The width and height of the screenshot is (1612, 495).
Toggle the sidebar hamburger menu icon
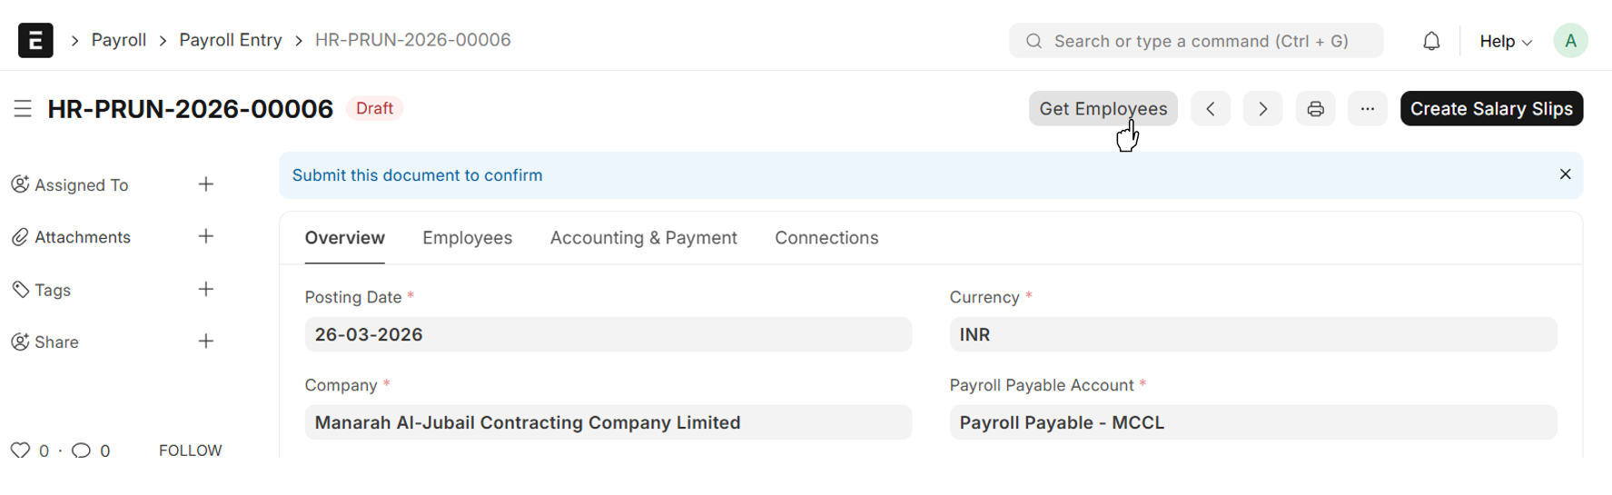pyautogui.click(x=23, y=109)
